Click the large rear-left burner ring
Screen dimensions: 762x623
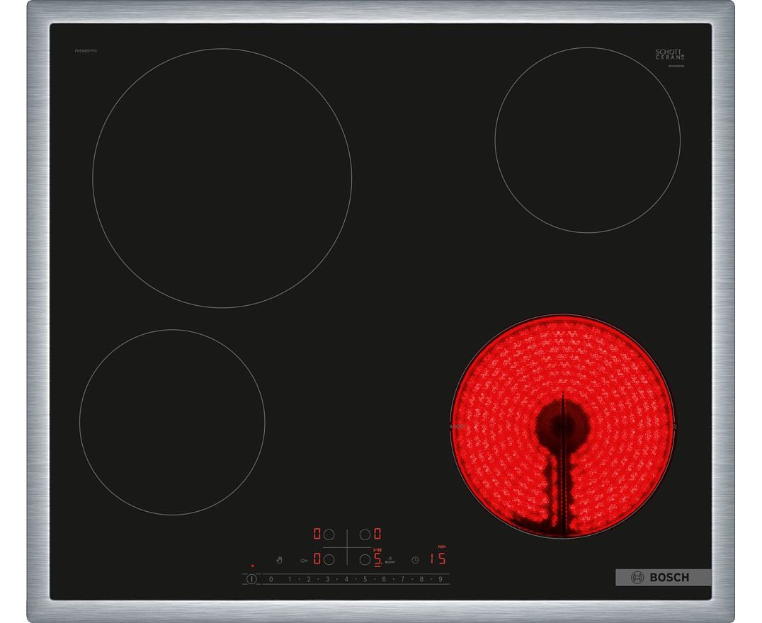coord(222,178)
